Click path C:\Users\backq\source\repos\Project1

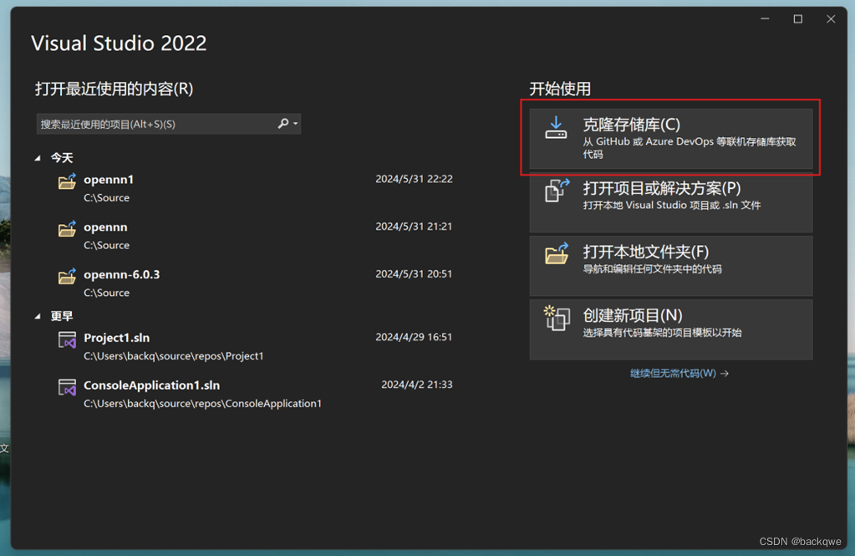pyautogui.click(x=173, y=356)
